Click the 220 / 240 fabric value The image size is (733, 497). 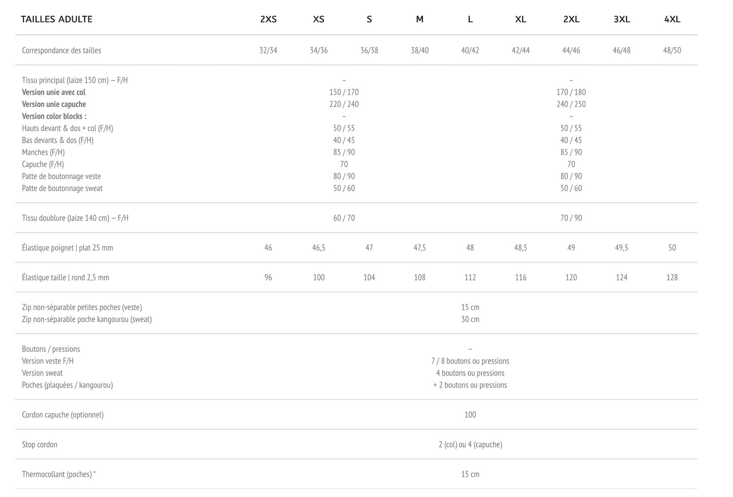pos(344,104)
